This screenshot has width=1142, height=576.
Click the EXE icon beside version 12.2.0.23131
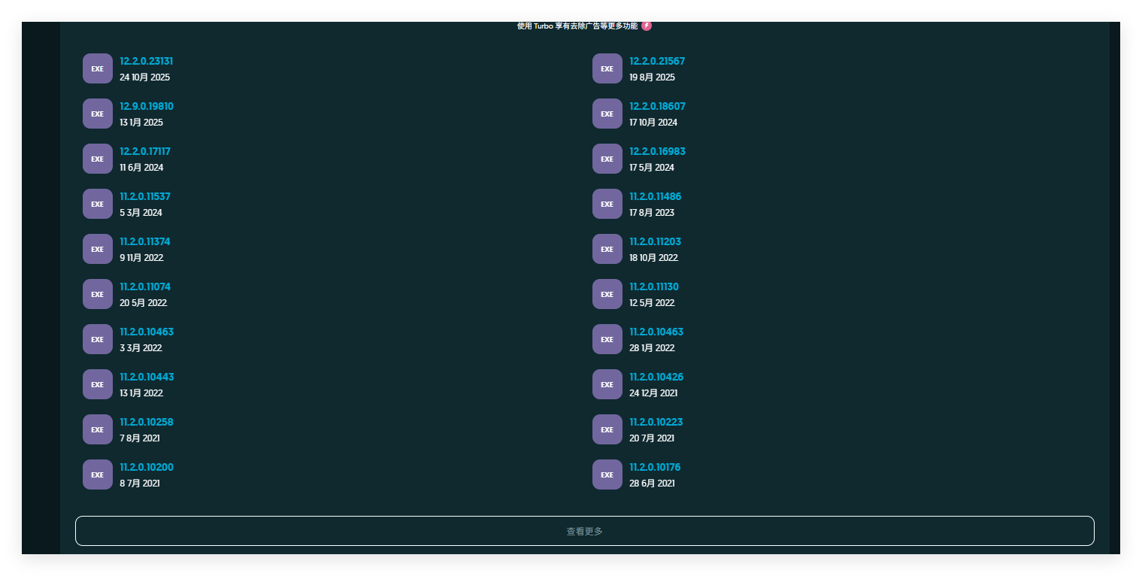97,68
